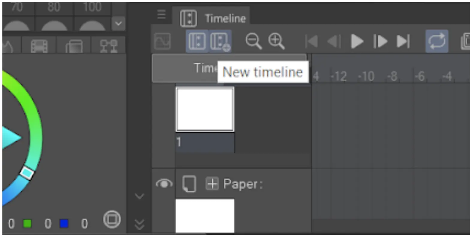Click the New timeline icon
The height and width of the screenshot is (238, 472).
pos(220,41)
